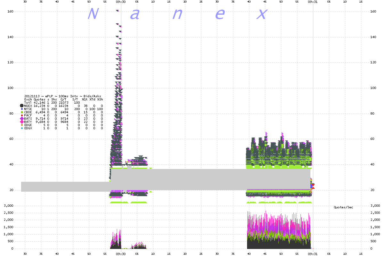Select the green CBOE legend marker
384x256 pixels.
click(22, 112)
